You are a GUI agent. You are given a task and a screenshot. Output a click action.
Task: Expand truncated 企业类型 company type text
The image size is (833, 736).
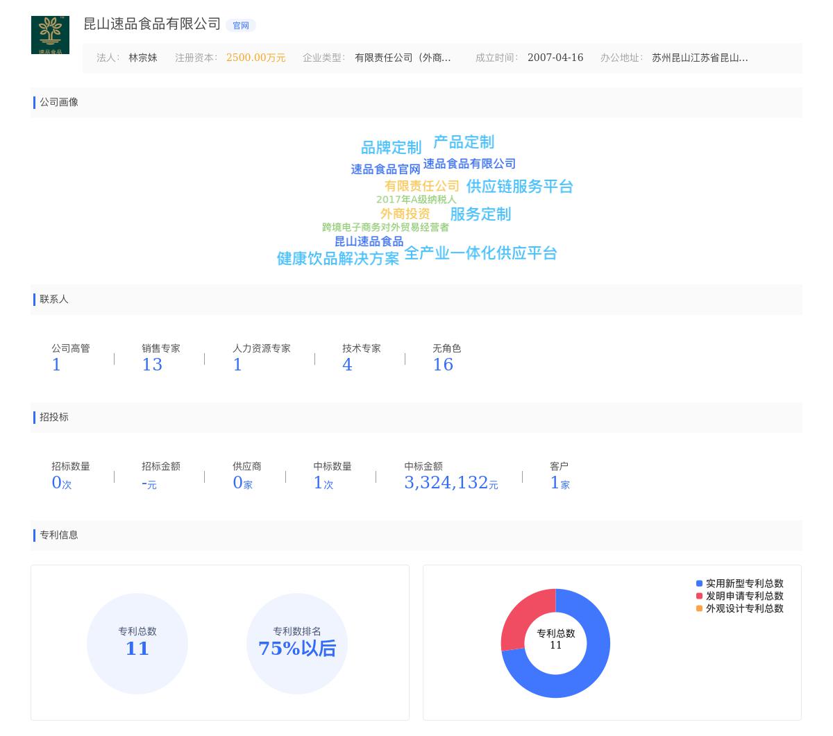tap(403, 58)
